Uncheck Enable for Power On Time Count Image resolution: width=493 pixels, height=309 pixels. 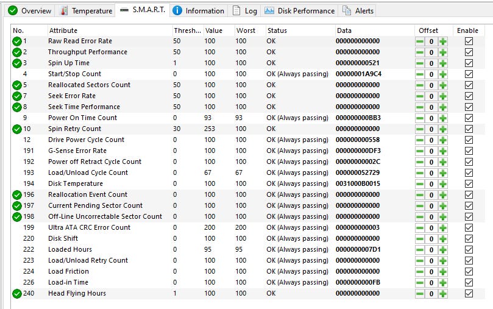tap(469, 118)
